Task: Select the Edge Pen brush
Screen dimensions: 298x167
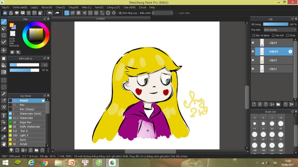Action: pos(26,122)
